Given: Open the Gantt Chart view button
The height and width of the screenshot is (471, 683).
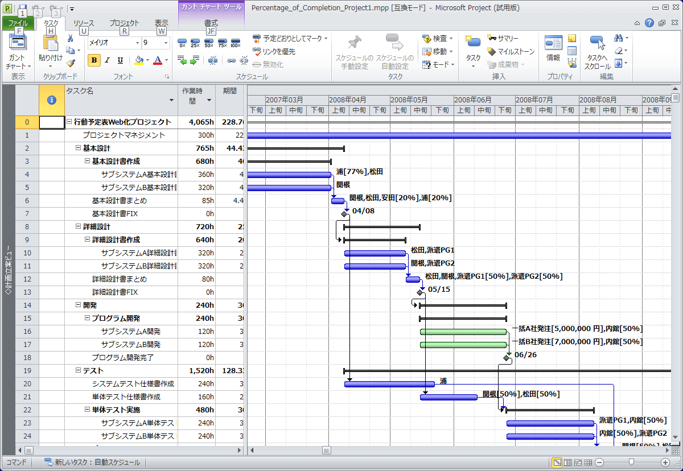Looking at the screenshot, I should [x=17, y=52].
